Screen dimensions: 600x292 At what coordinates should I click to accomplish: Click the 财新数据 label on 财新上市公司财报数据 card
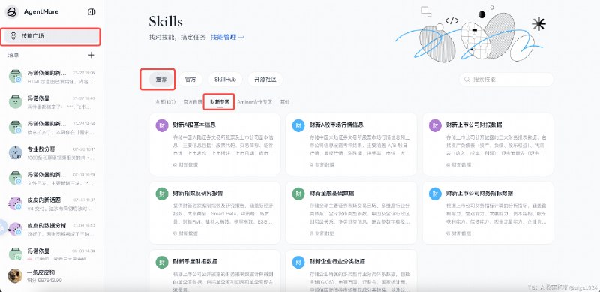[462, 165]
